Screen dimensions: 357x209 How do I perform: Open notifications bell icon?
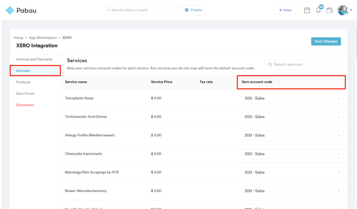click(318, 10)
